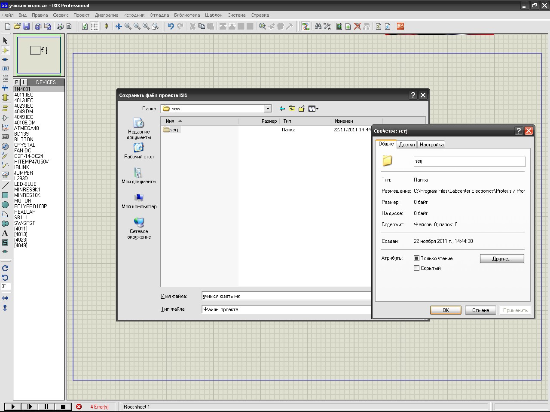The height and width of the screenshot is (412, 550).
Task: Select ATMEGA48 in the devices list
Action: pos(27,128)
